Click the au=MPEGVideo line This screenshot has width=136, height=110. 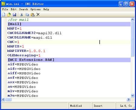point(22,87)
